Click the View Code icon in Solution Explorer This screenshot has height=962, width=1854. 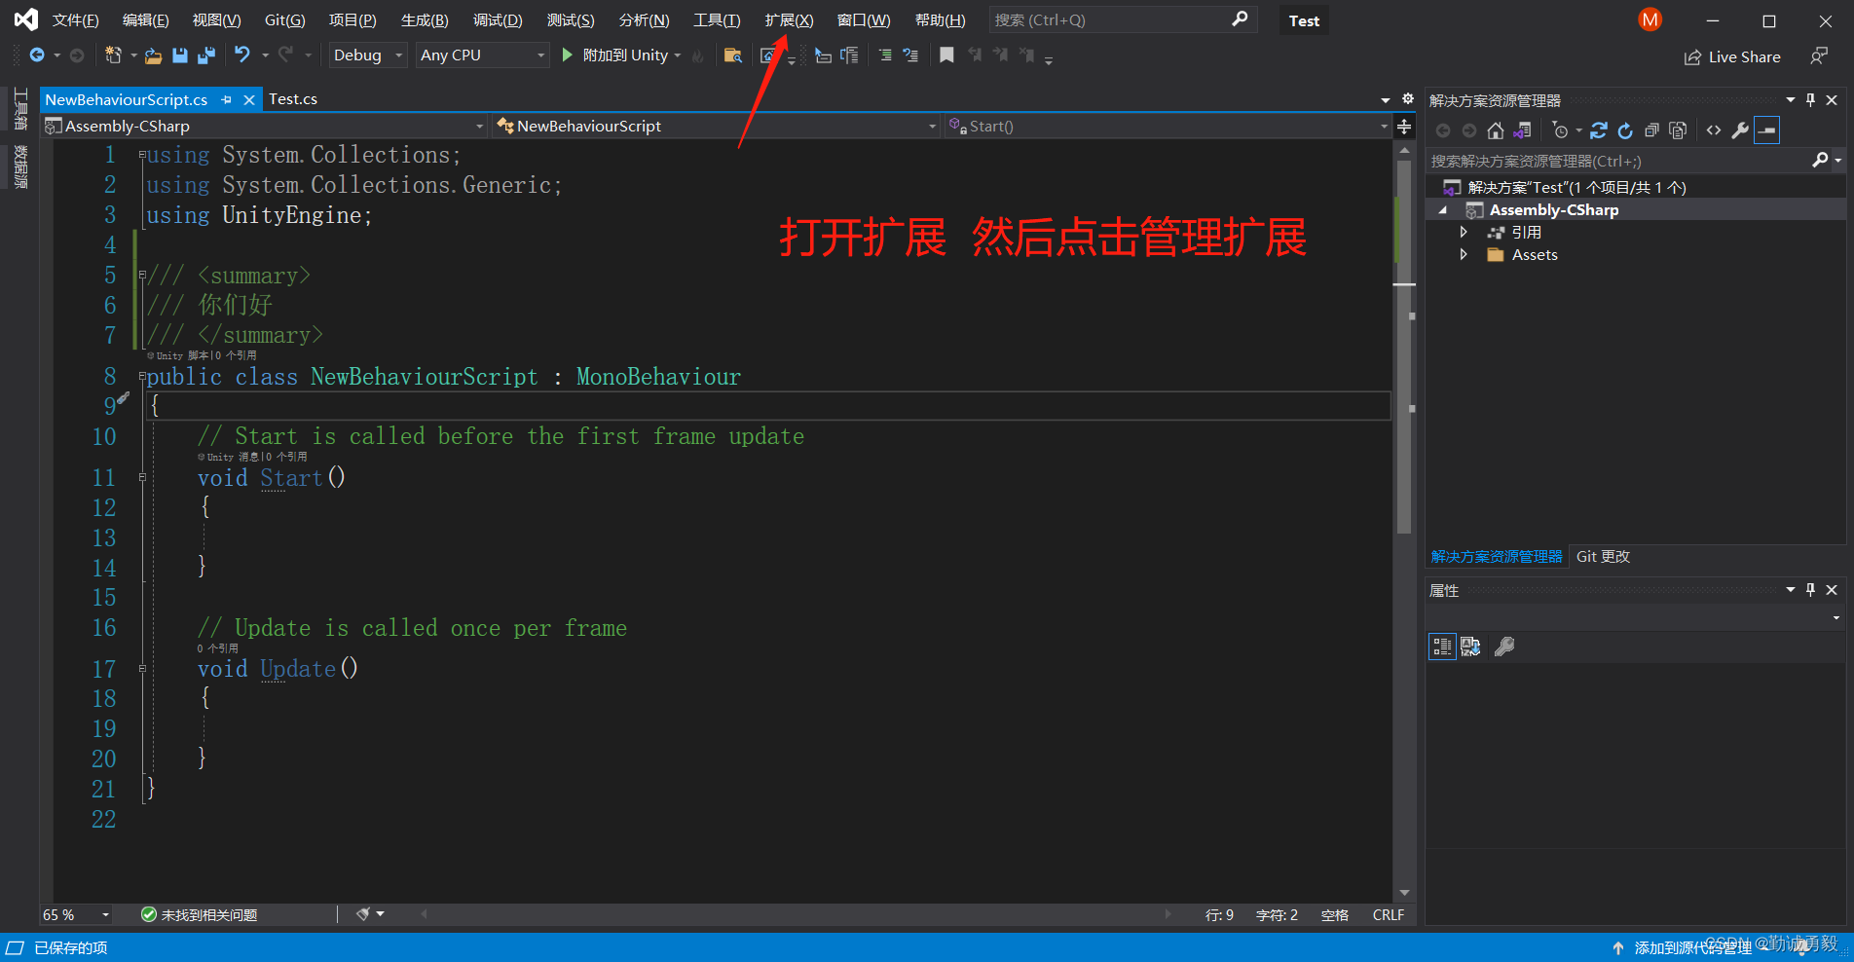1714,130
